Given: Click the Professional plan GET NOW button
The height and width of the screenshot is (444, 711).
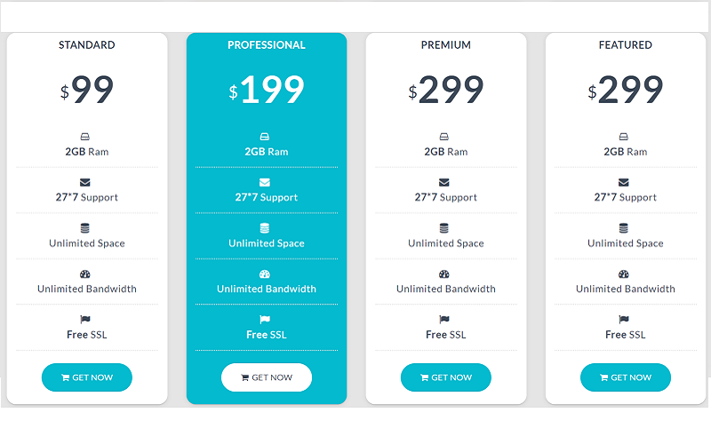Looking at the screenshot, I should click(266, 377).
